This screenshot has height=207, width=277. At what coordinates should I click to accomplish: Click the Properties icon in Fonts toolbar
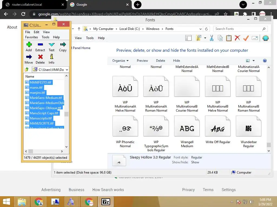(x=255, y=38)
